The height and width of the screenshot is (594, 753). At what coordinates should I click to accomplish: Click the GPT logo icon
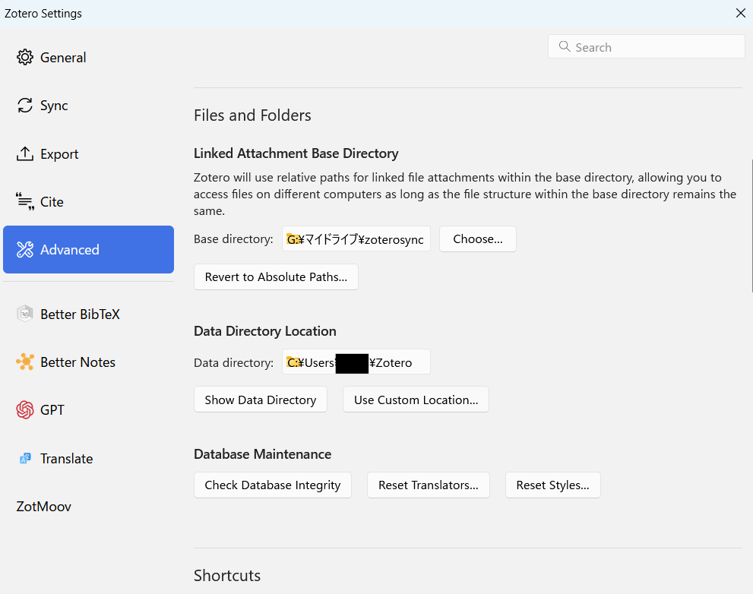pos(25,409)
